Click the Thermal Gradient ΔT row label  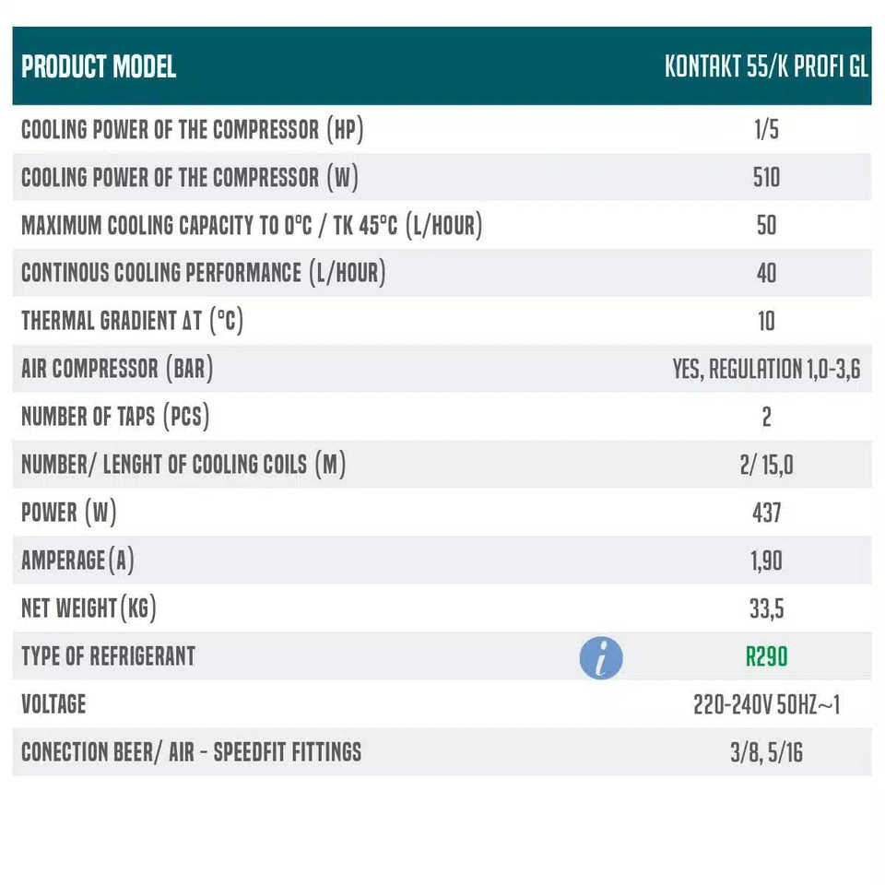coord(132,321)
